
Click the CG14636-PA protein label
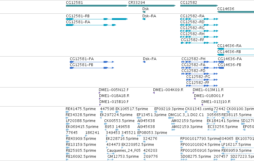click(x=230, y=59)
